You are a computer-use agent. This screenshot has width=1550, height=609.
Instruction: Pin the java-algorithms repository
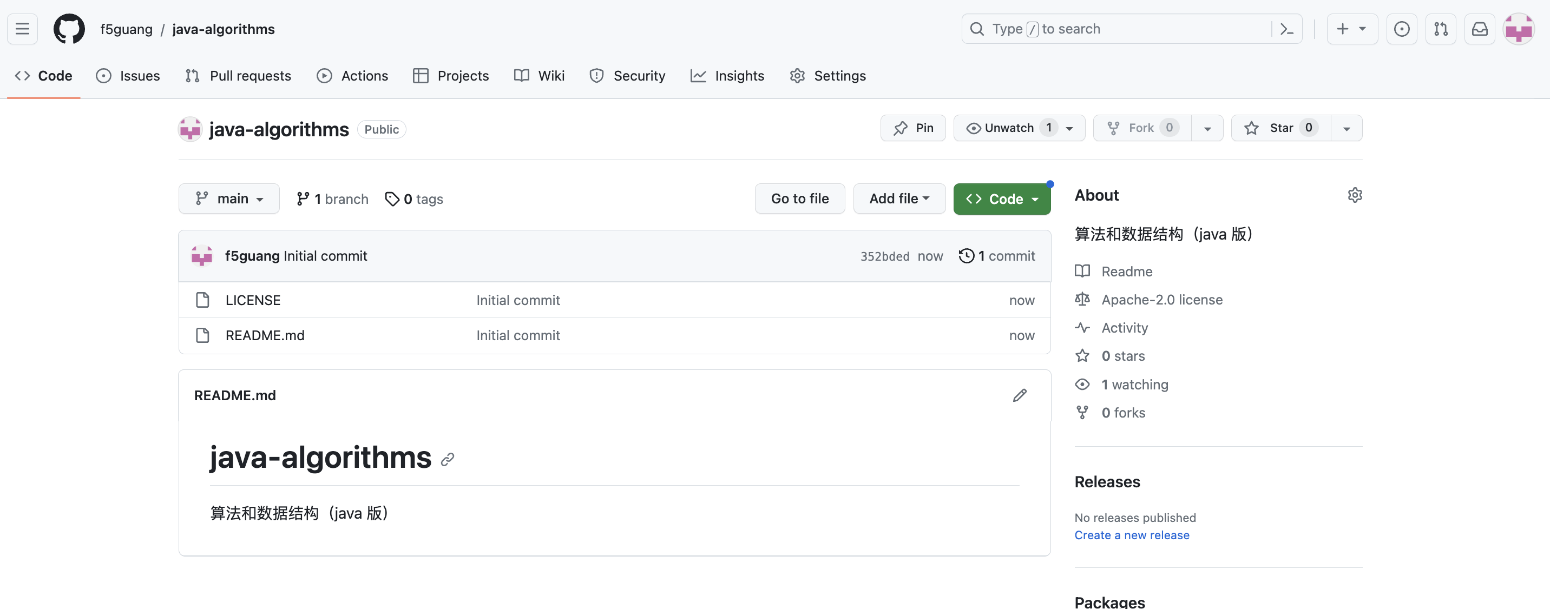point(913,128)
